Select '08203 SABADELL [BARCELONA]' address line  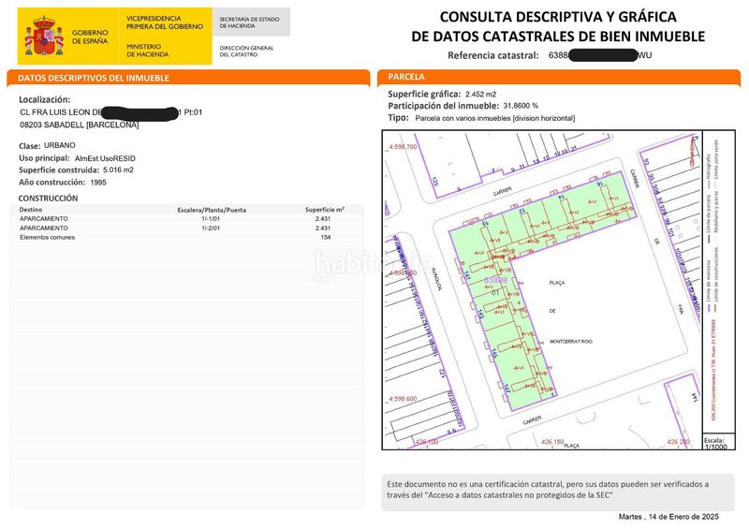pos(80,125)
